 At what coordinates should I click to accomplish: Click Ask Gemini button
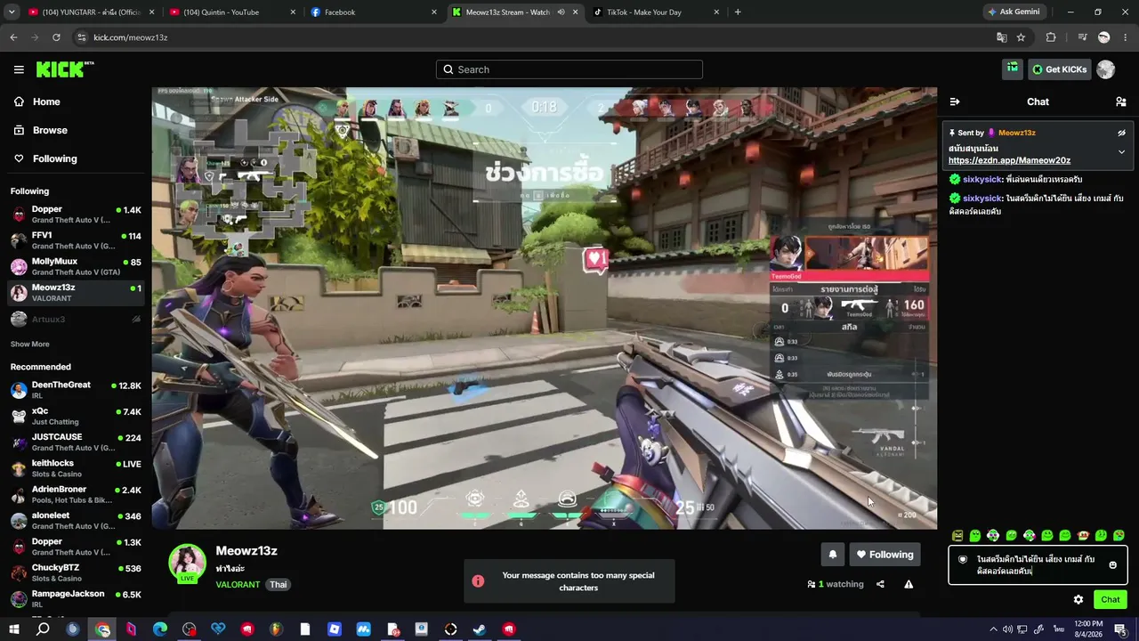(x=1014, y=12)
